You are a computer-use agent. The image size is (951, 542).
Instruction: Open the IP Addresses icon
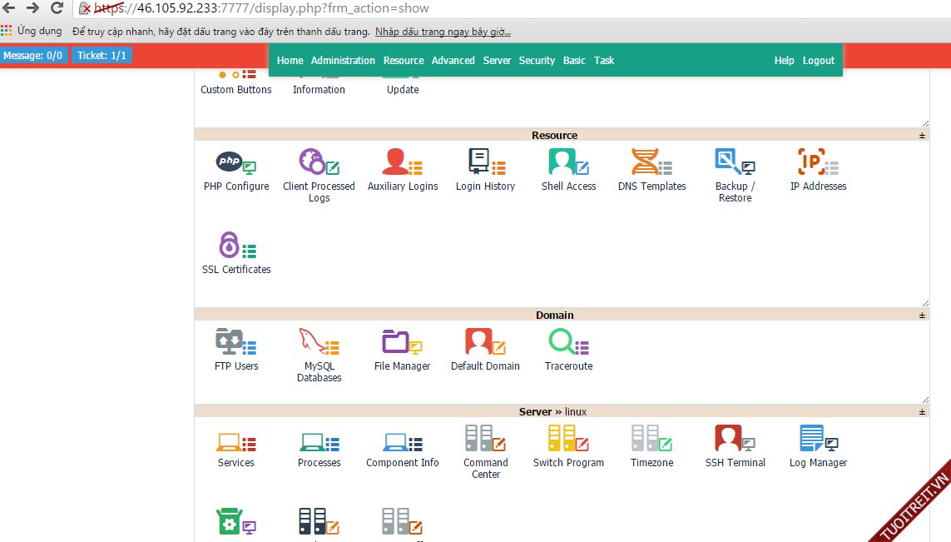(818, 162)
